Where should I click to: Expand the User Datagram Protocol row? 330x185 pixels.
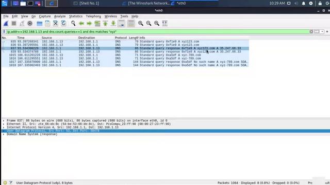(x=4, y=131)
